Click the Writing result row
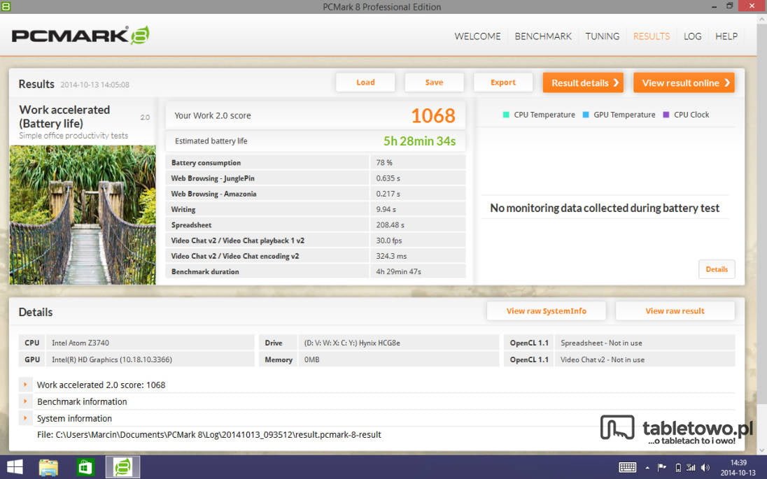 pos(316,209)
